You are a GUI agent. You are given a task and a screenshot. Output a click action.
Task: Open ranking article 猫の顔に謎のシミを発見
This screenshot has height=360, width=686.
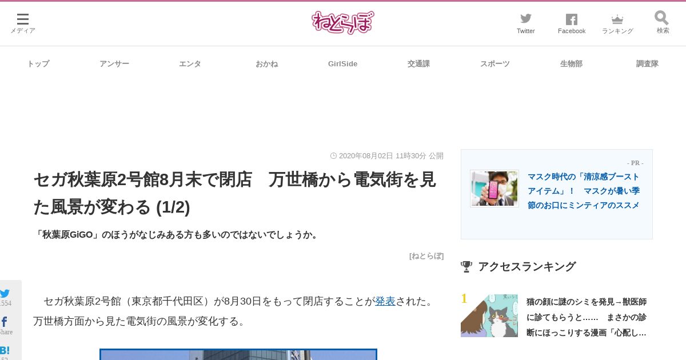(x=587, y=317)
